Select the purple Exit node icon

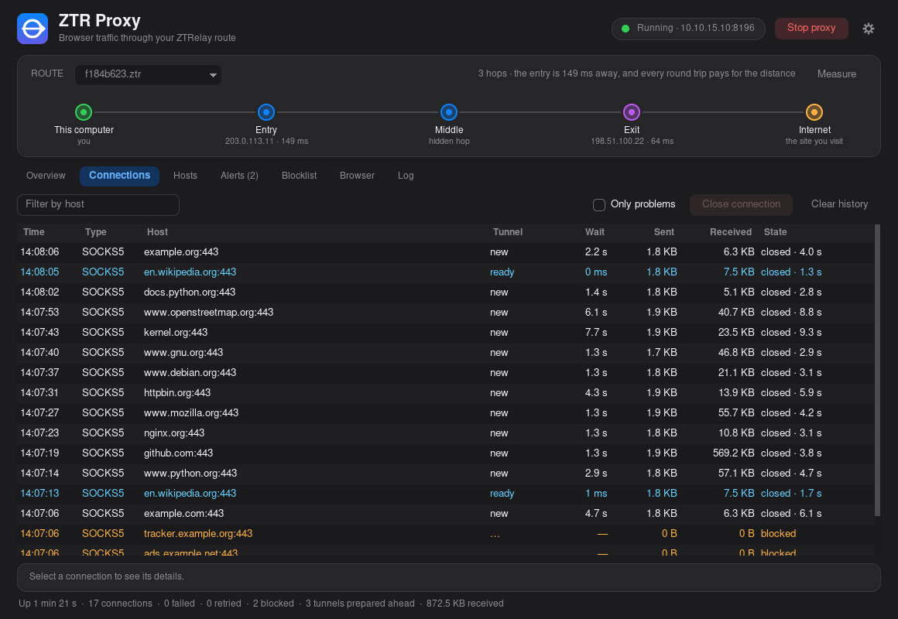pos(632,112)
